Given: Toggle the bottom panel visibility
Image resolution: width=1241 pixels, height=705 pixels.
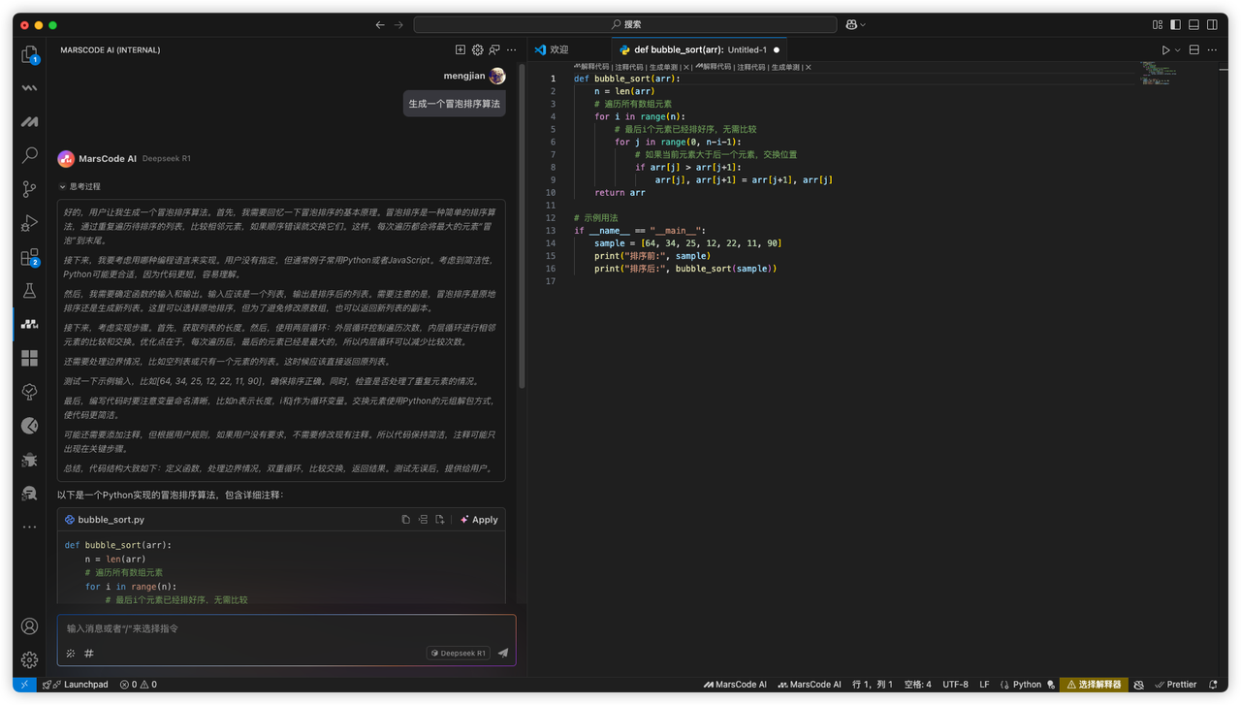Looking at the screenshot, I should 1194,24.
